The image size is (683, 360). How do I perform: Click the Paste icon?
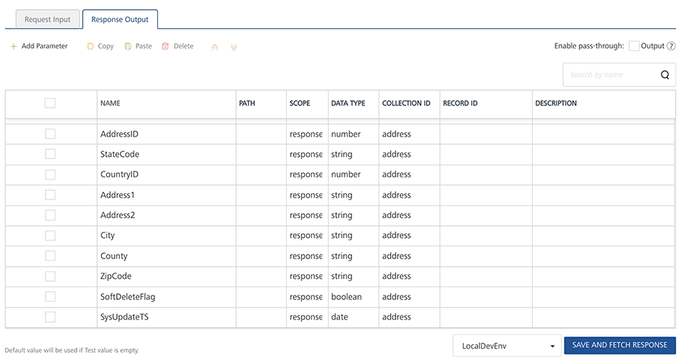(127, 46)
